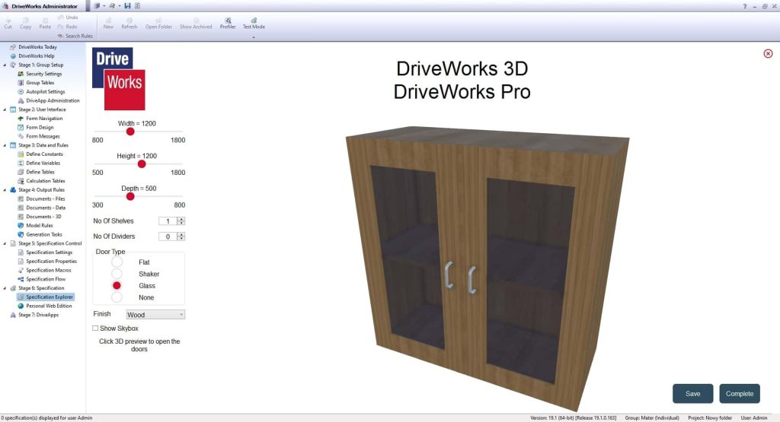The width and height of the screenshot is (780, 422).
Task: Enable Test Mode from the toolbar
Action: (254, 24)
